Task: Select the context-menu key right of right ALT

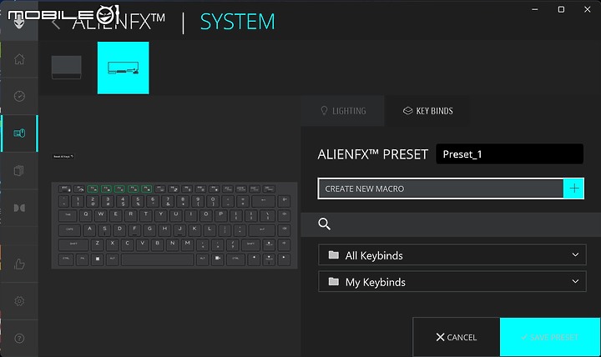Action: pyautogui.click(x=217, y=259)
